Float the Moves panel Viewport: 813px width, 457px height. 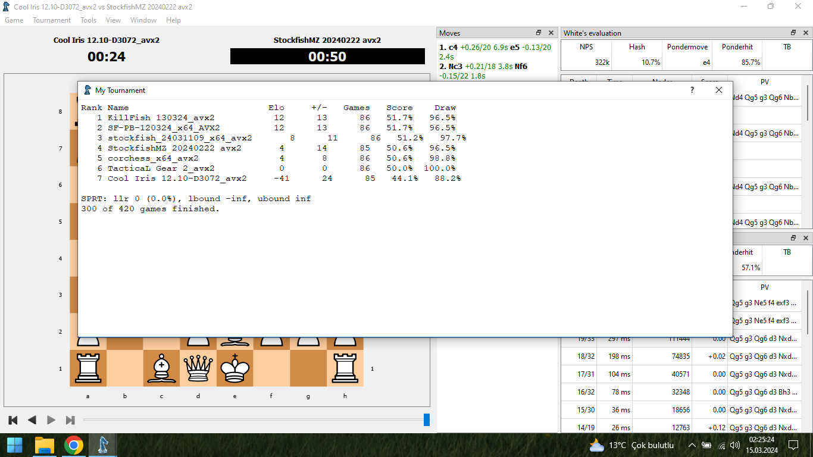pos(539,33)
